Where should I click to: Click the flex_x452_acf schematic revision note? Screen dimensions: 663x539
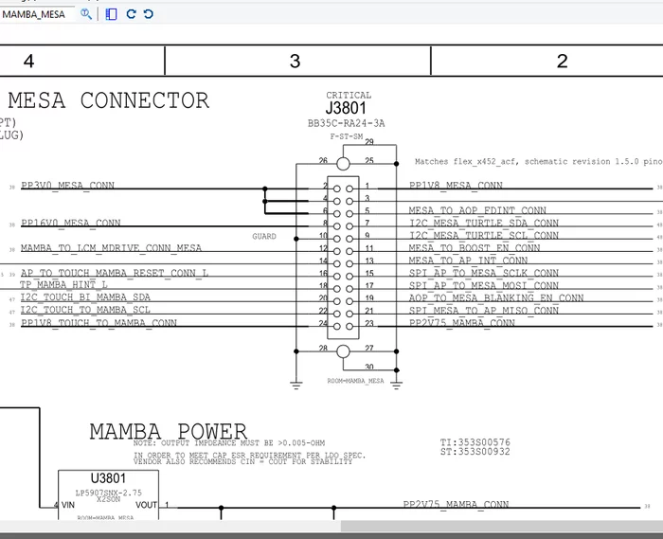click(538, 161)
